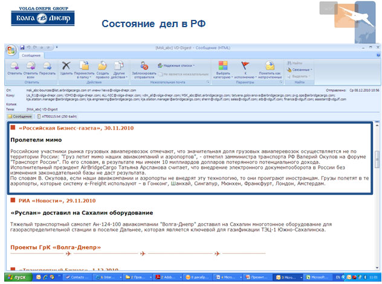
Task: Click the message scrollbar thumb
Action: (378, 159)
